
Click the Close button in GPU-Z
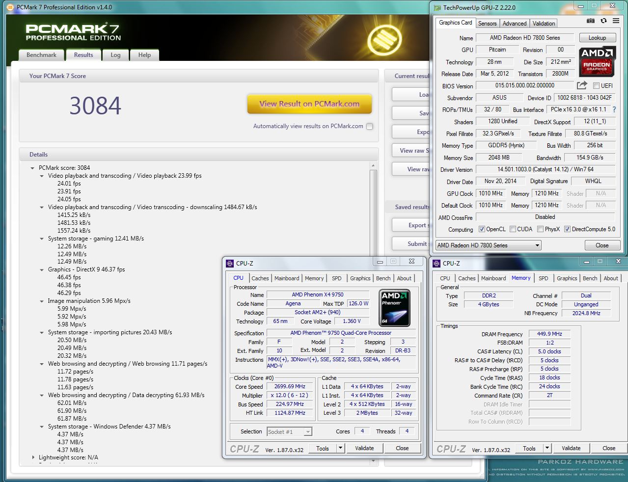point(602,245)
